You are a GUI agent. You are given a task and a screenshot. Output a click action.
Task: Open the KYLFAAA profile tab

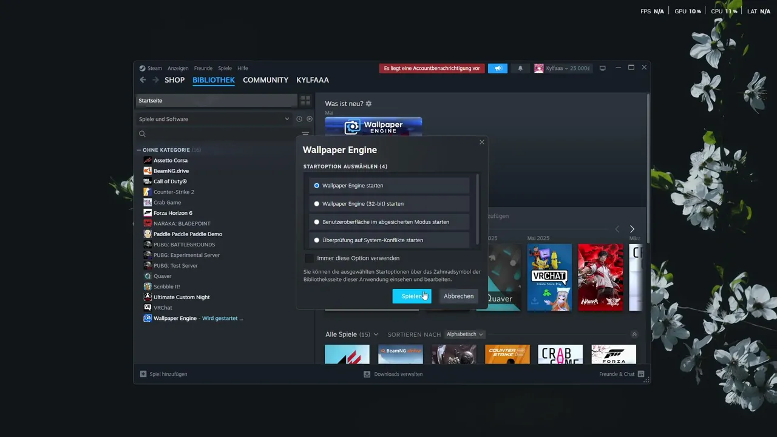point(313,80)
